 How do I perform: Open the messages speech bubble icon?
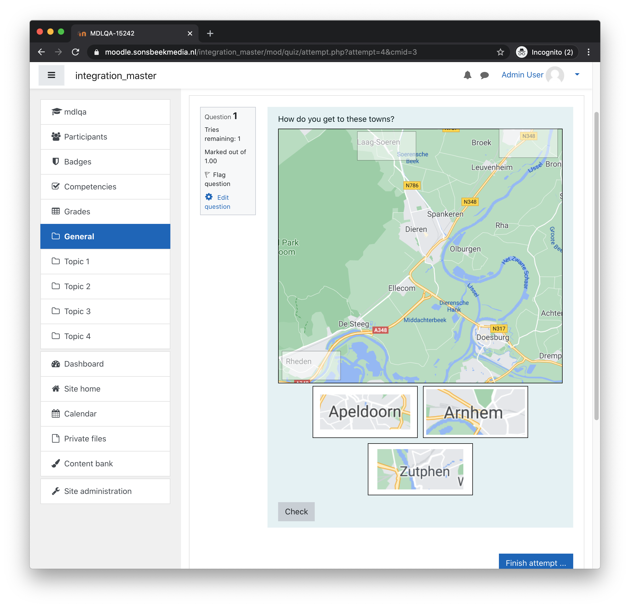484,75
